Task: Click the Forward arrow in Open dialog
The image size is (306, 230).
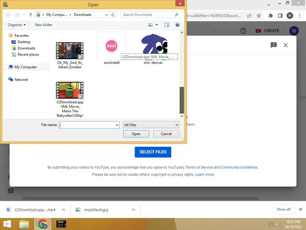Action: [17, 15]
